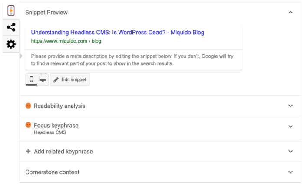This screenshot has height=185, width=304.
Task: Click the grey arrow beside meta description
Action: [x=21, y=56]
